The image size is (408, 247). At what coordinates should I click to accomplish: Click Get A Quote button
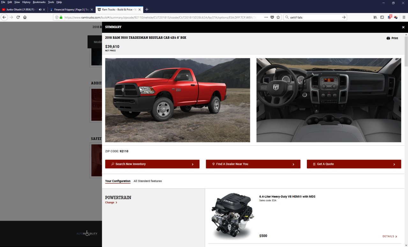[x=354, y=164]
